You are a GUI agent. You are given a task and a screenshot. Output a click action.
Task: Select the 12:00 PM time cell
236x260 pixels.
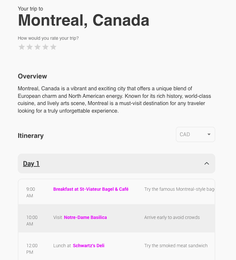[x=32, y=249]
